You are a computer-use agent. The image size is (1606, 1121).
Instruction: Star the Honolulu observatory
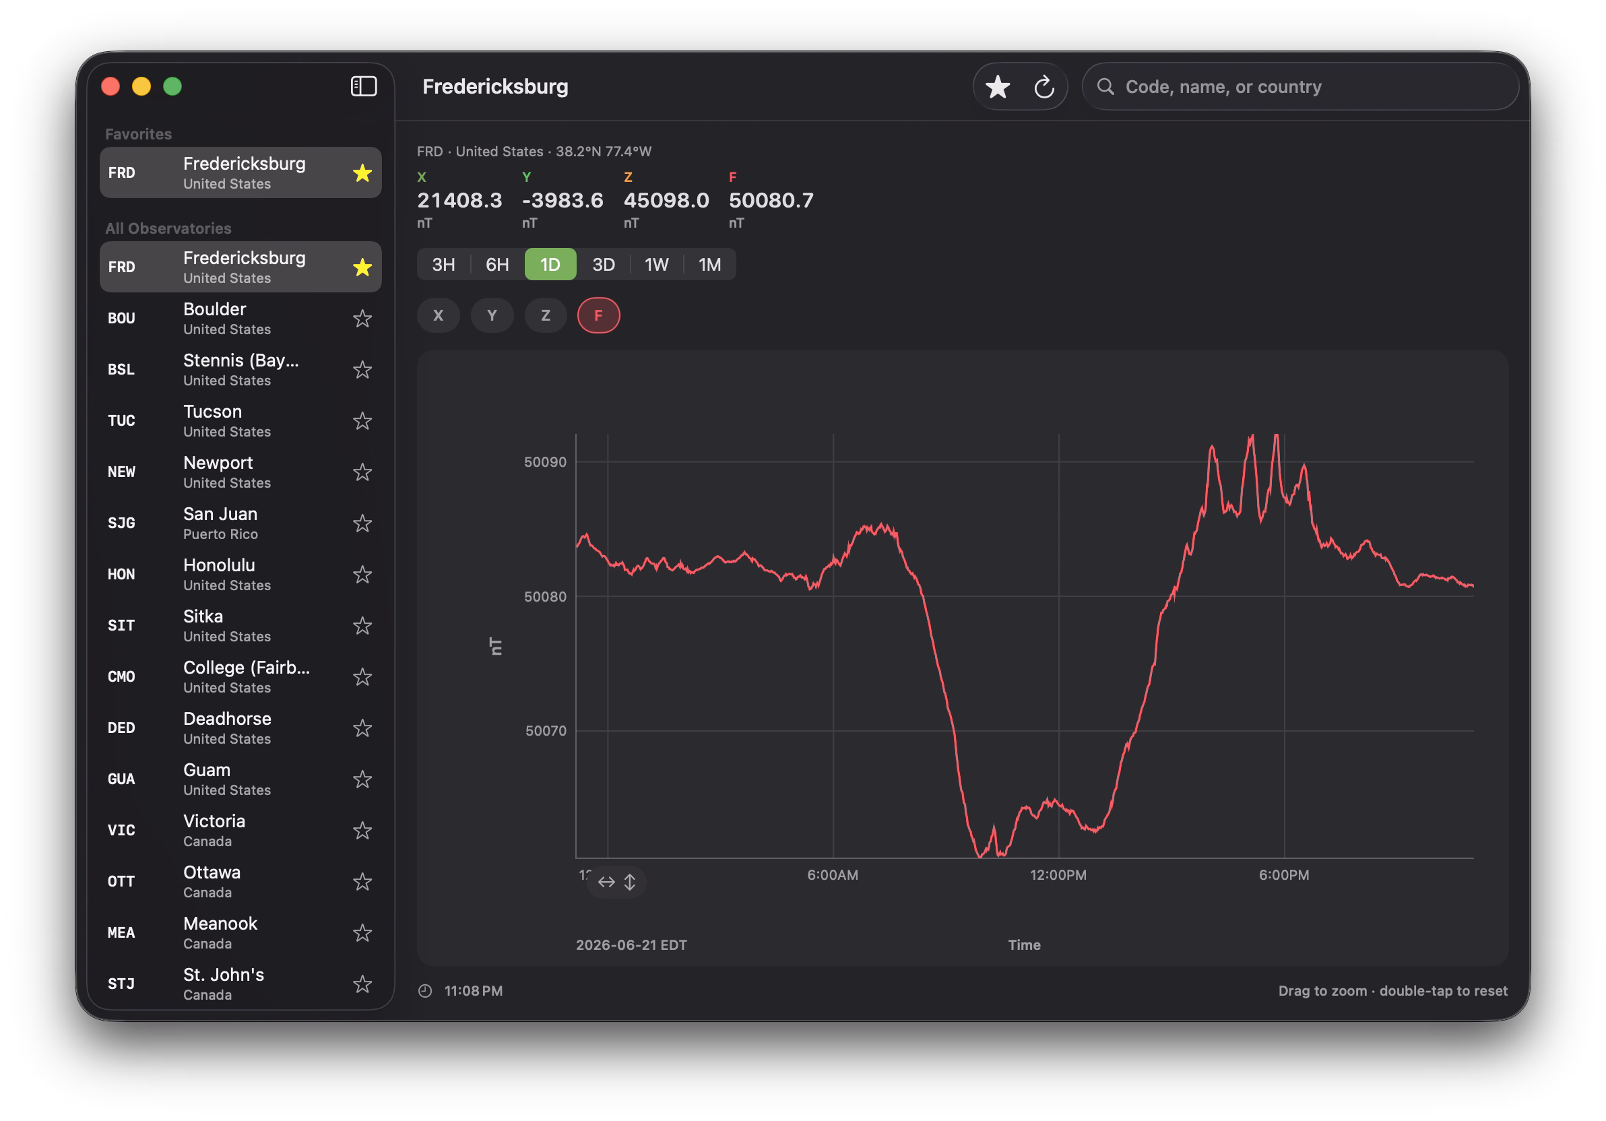[362, 574]
